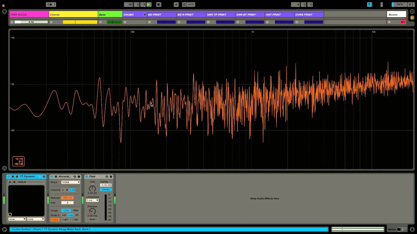Click the Gain knob in limiter

(93, 188)
